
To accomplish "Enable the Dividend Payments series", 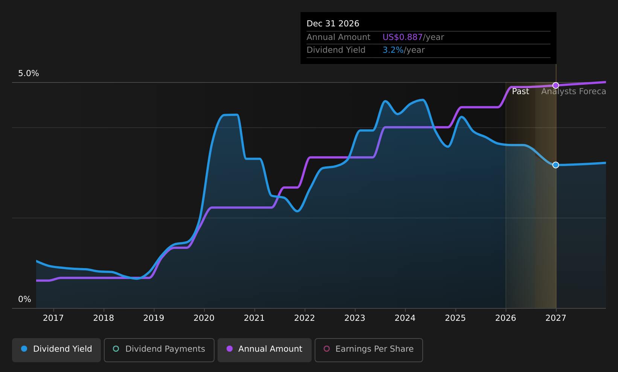I will tap(159, 350).
